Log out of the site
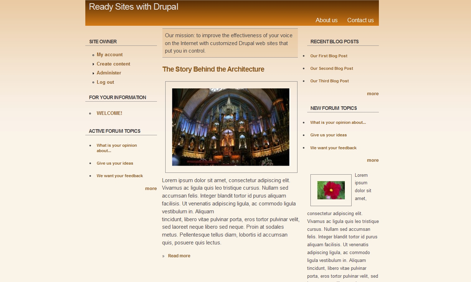 coord(105,82)
